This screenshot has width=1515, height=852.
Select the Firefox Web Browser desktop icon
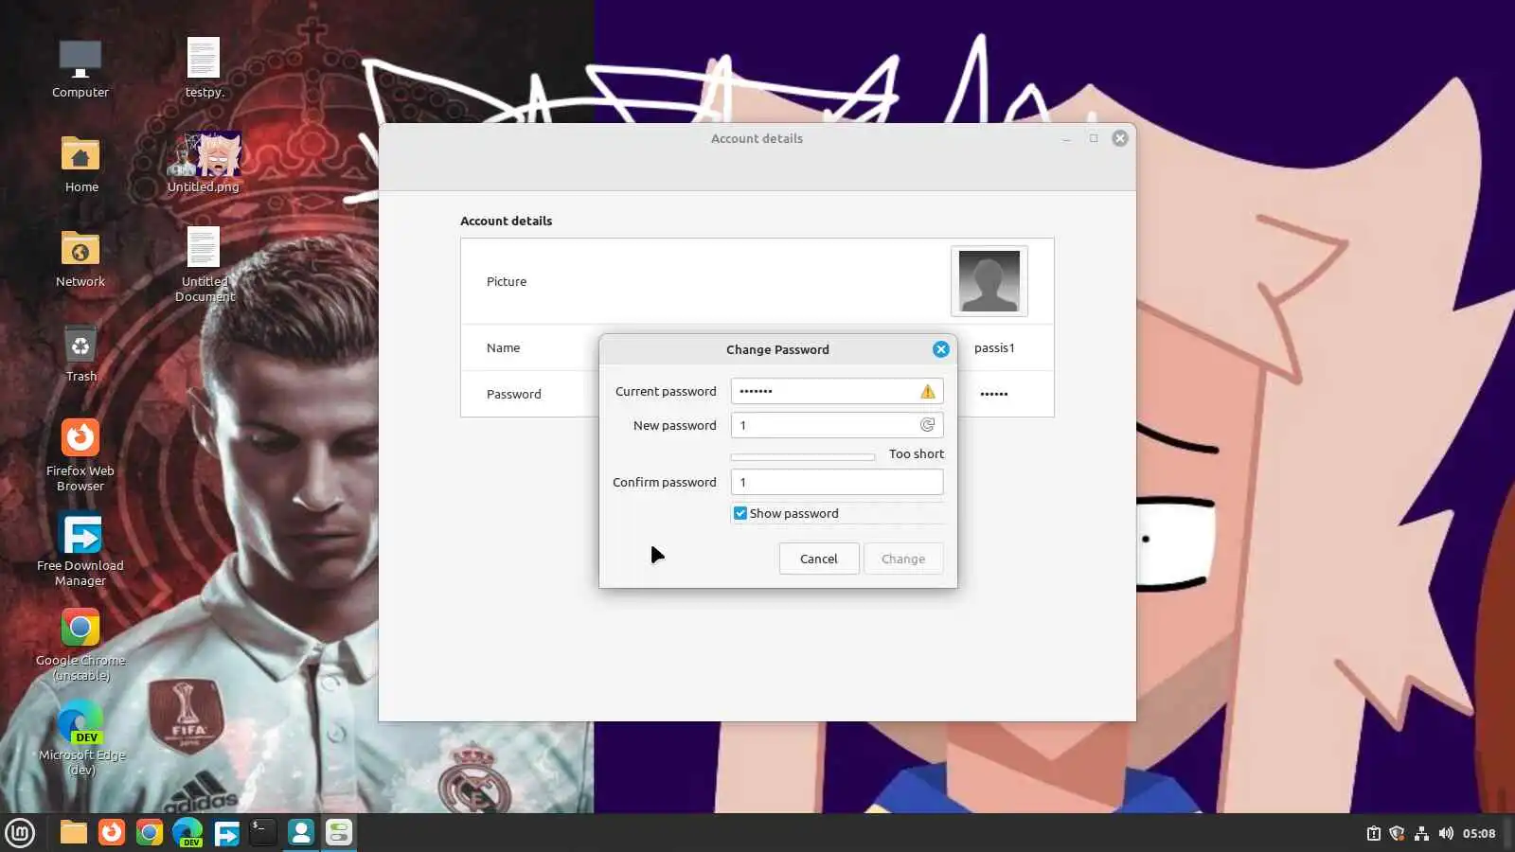tap(80, 455)
